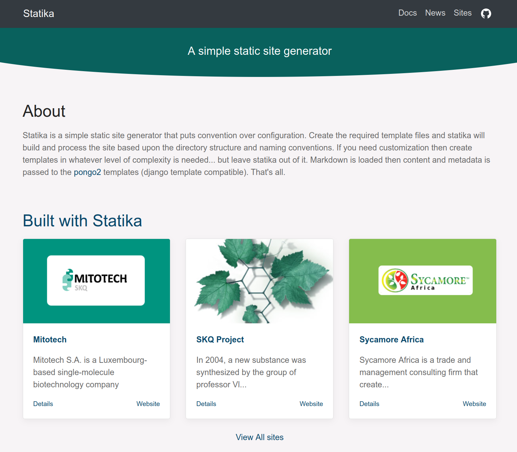Open the Docs menu item

click(407, 13)
